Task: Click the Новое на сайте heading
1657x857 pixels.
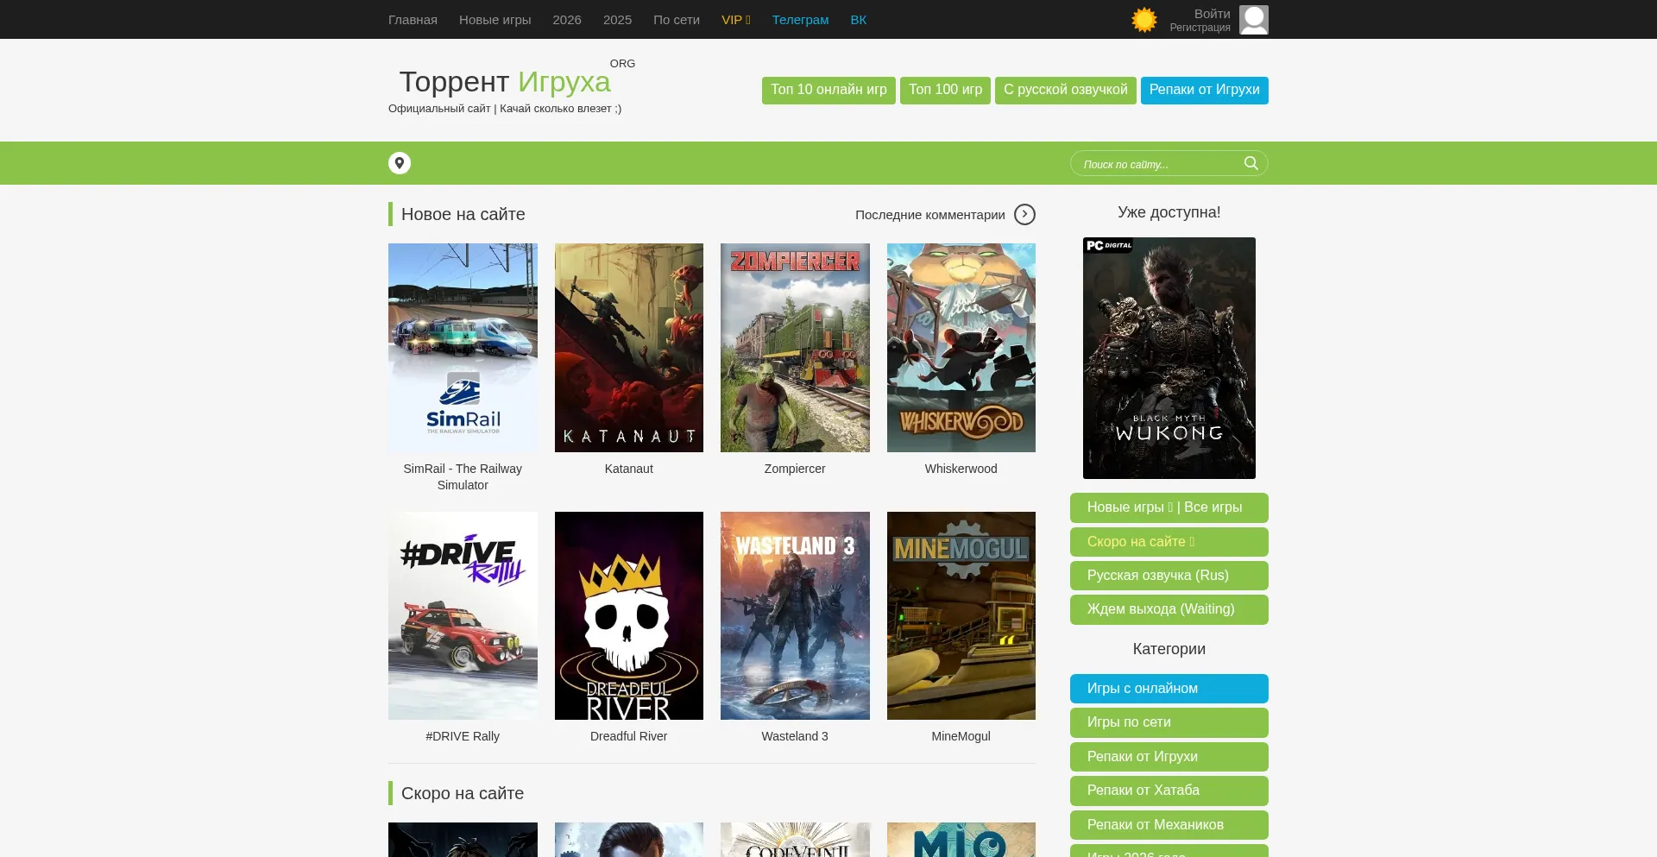Action: coord(463,214)
